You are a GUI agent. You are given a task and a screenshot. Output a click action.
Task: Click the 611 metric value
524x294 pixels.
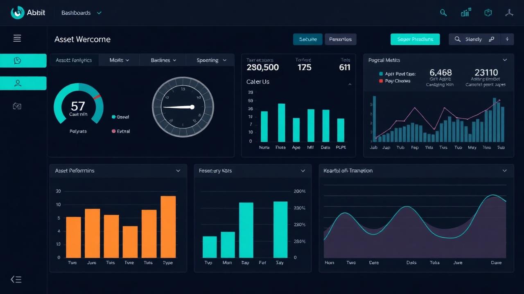tap(345, 67)
